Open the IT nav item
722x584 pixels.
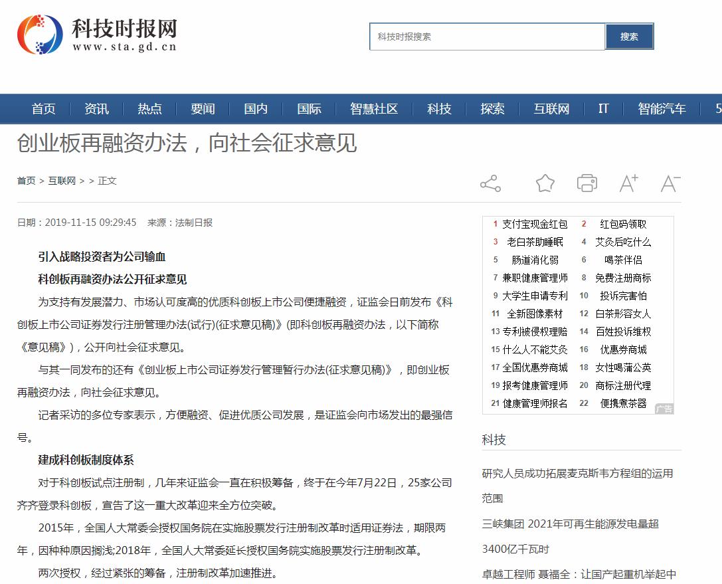click(x=603, y=109)
